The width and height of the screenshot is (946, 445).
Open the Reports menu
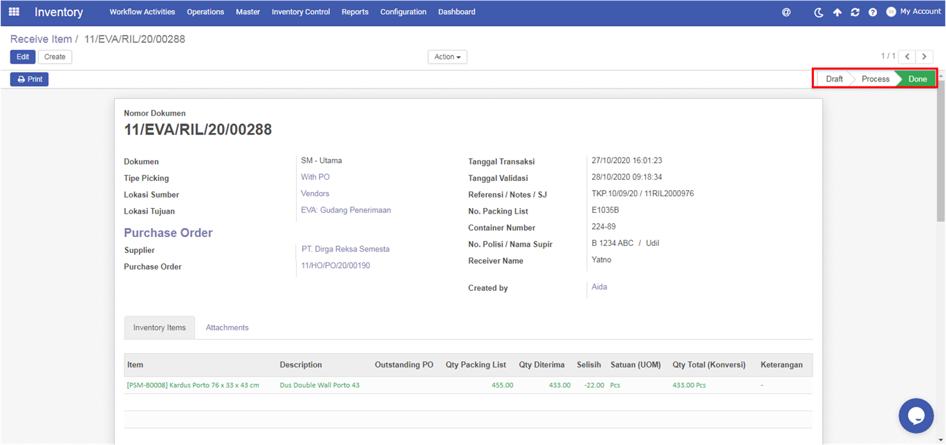[x=355, y=12]
